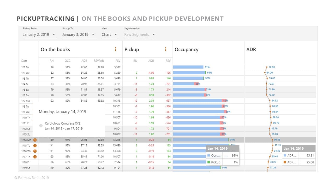Open the Raw Segments segmentation dropdown
Viewport: 334px width, 188px height.
coord(140,34)
